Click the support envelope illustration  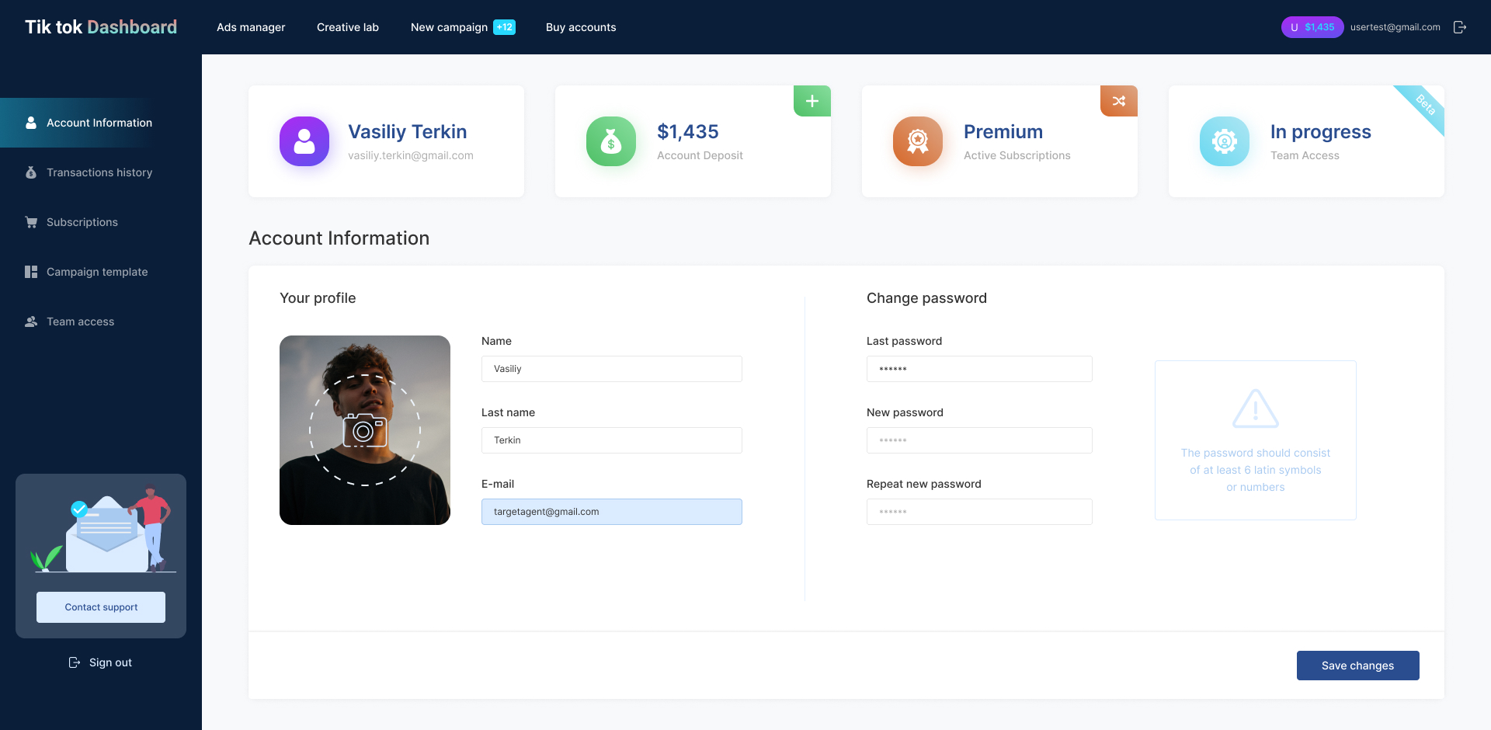tap(102, 530)
